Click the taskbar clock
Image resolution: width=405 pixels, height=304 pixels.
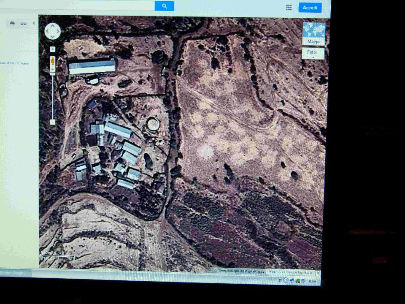[x=313, y=281]
